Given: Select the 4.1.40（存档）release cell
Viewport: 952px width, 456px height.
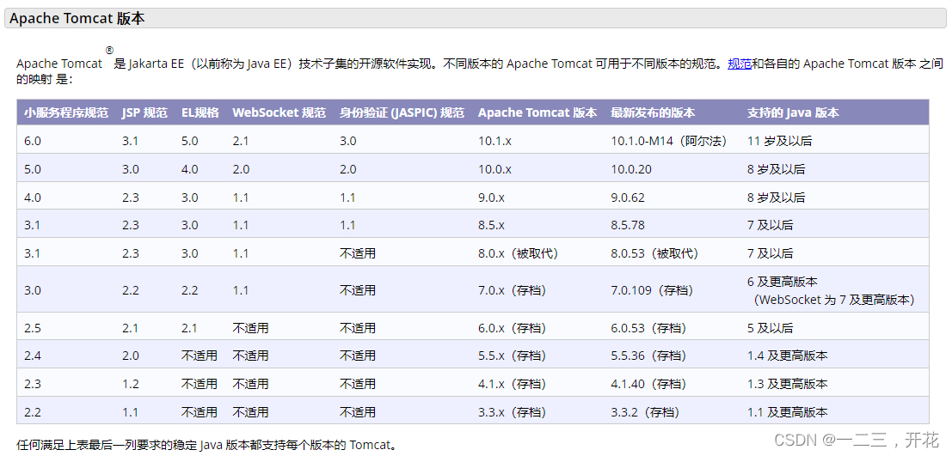Looking at the screenshot, I should point(648,384).
